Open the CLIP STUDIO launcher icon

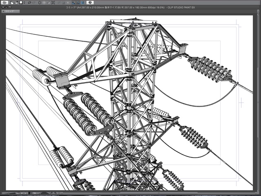pyautogui.click(x=4, y=2)
